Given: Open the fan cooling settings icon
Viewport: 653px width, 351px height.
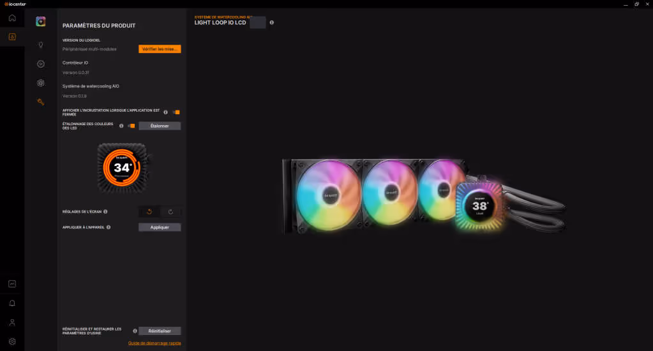Looking at the screenshot, I should [40, 83].
